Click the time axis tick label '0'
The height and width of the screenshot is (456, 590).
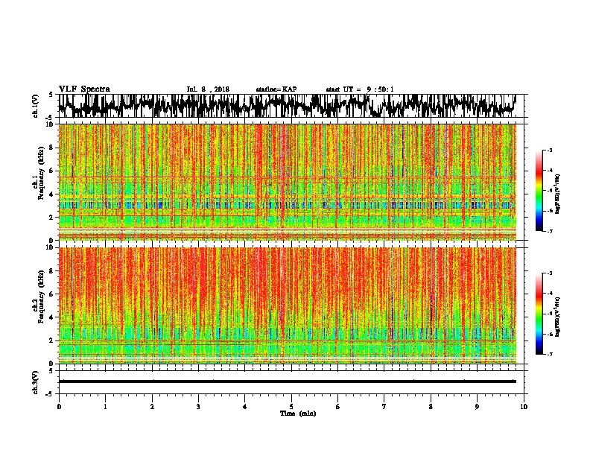pos(59,407)
